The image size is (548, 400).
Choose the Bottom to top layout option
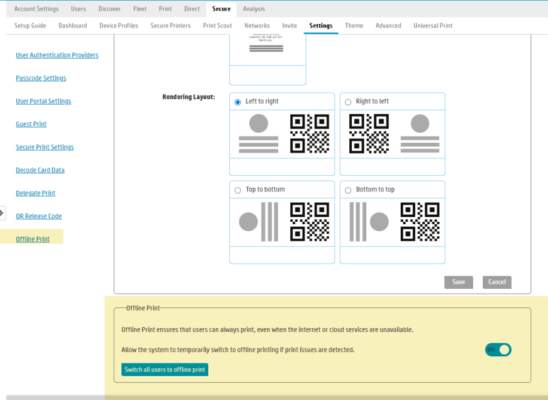pos(348,190)
